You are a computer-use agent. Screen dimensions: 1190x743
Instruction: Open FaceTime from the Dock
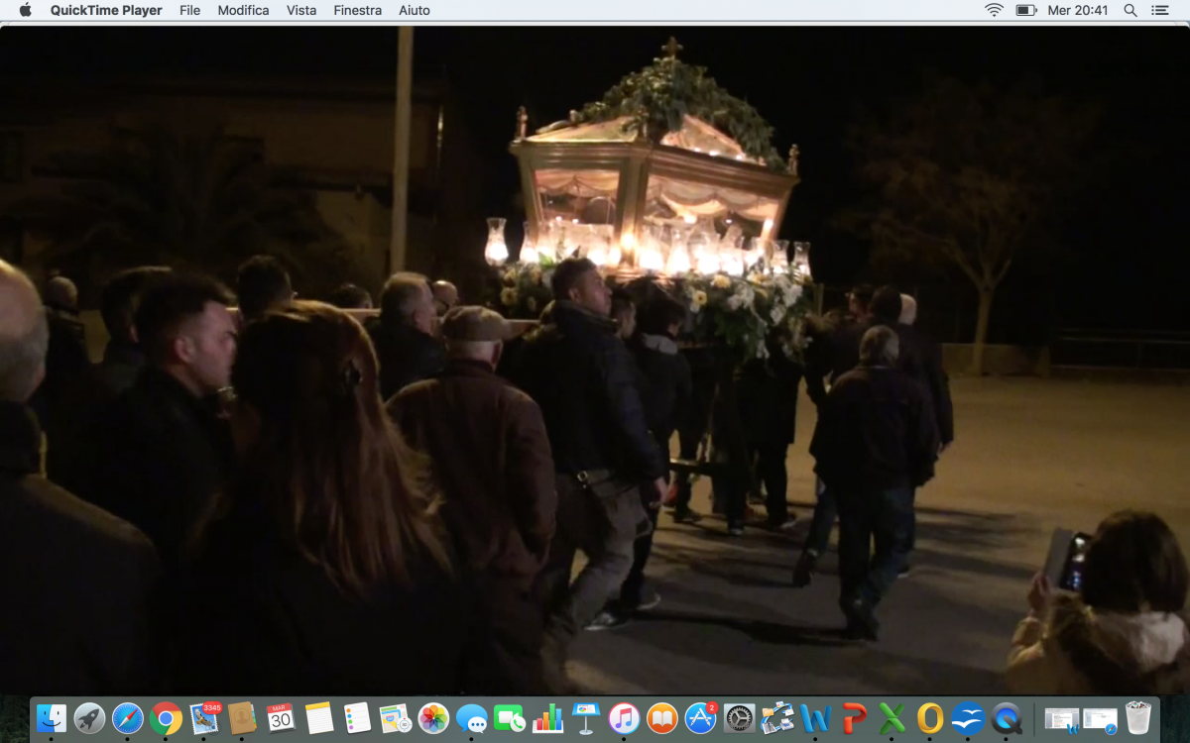(x=510, y=718)
